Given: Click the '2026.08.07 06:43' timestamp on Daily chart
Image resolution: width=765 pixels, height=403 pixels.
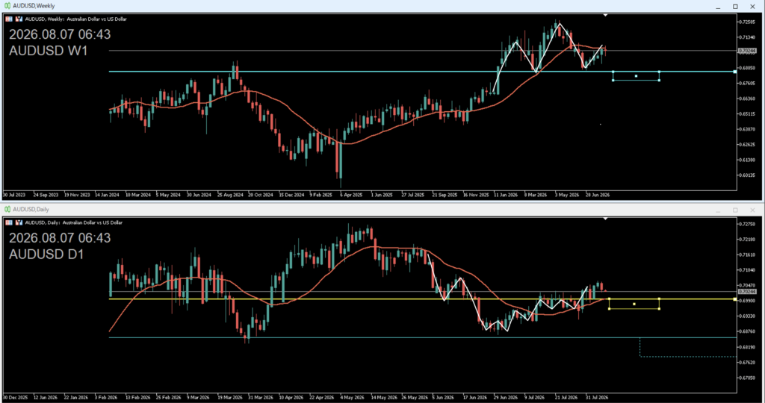Looking at the screenshot, I should coord(60,238).
